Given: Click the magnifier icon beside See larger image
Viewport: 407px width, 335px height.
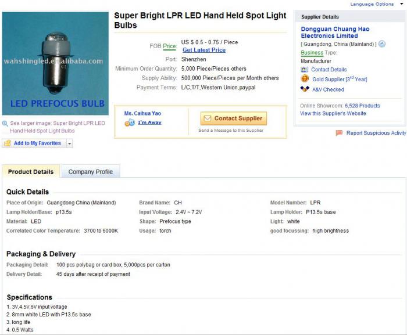Looking at the screenshot, I should click(x=5, y=124).
